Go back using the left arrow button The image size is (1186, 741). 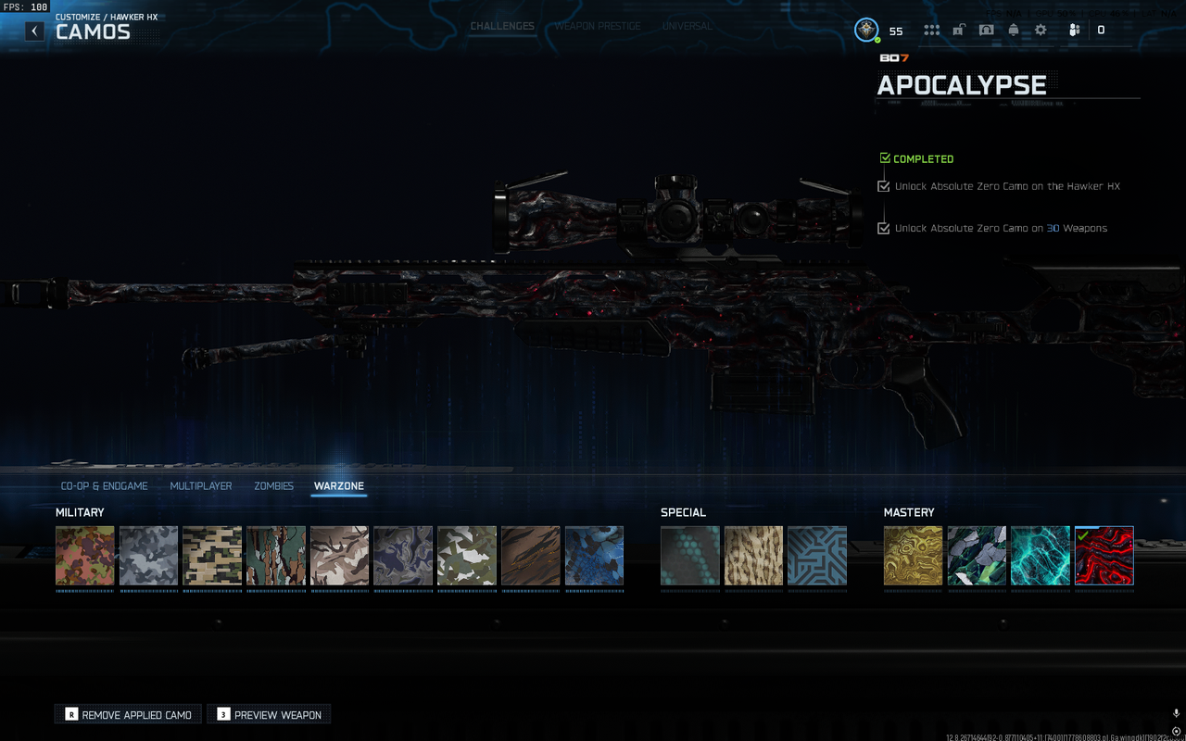(x=34, y=31)
